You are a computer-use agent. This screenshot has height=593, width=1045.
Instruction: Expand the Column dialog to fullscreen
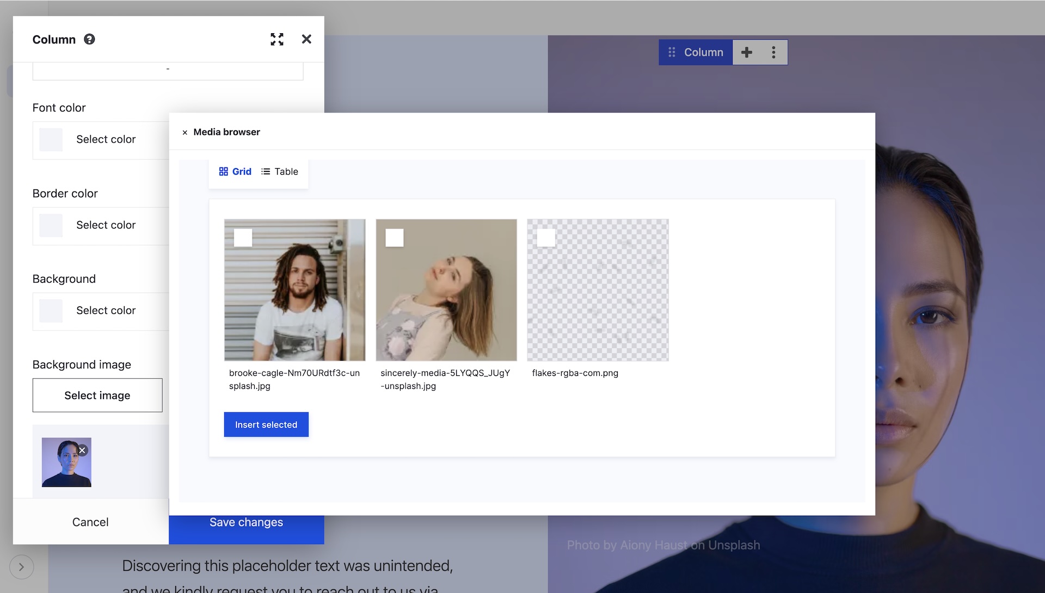[277, 39]
